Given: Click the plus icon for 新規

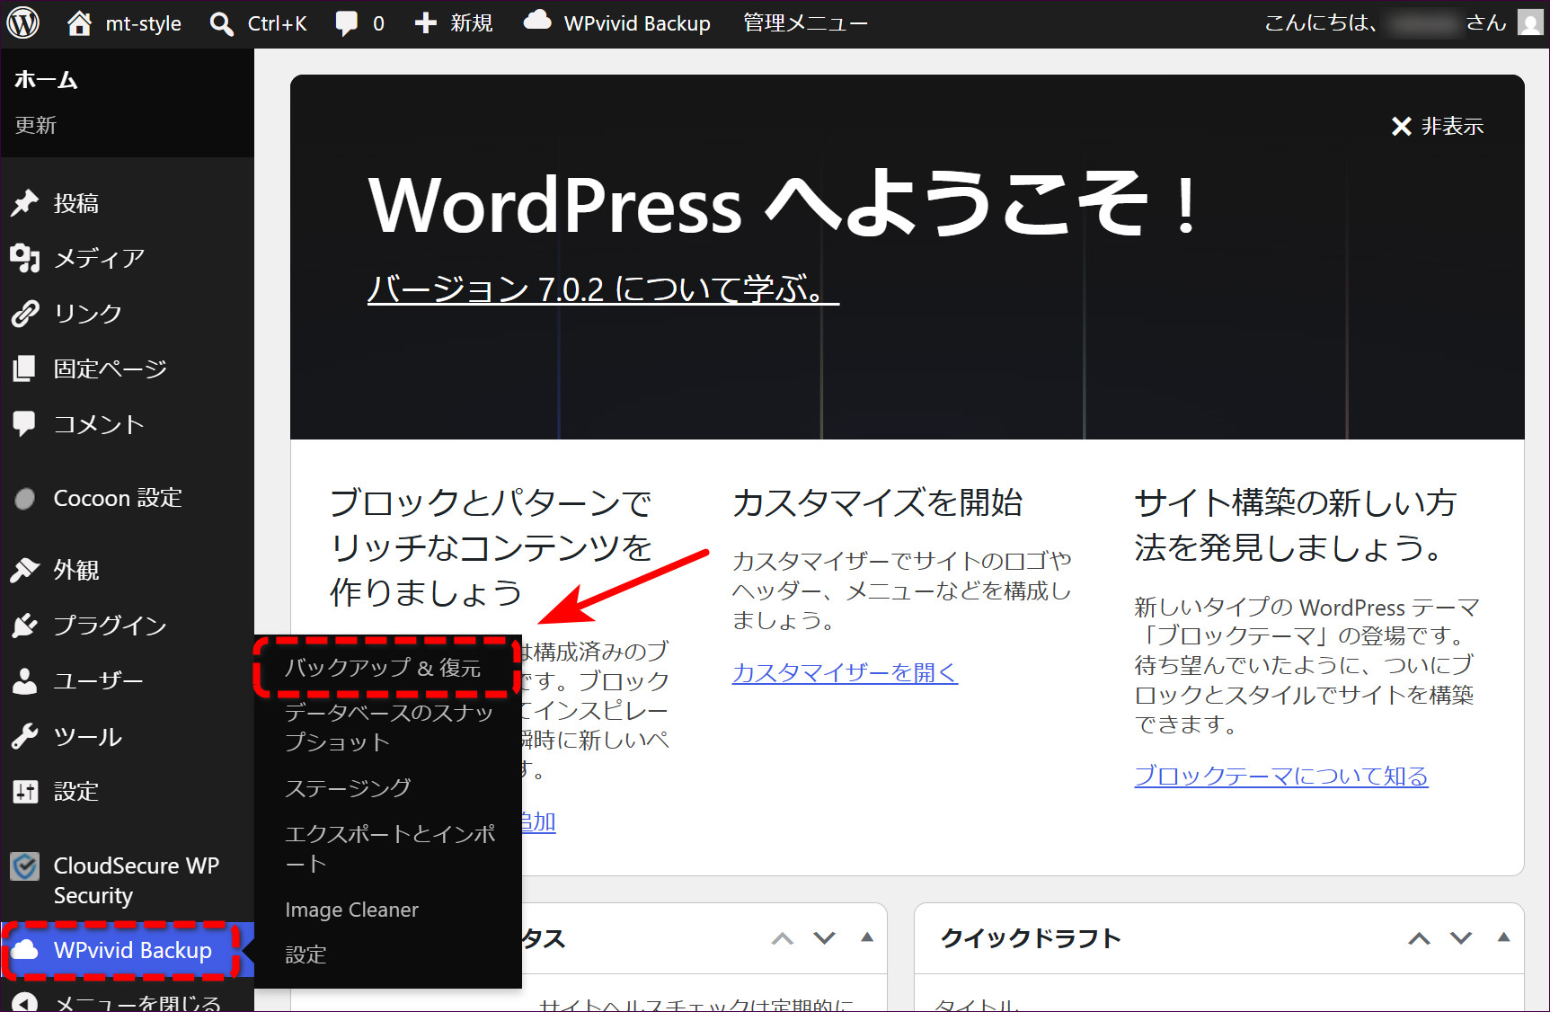Looking at the screenshot, I should pos(426,23).
